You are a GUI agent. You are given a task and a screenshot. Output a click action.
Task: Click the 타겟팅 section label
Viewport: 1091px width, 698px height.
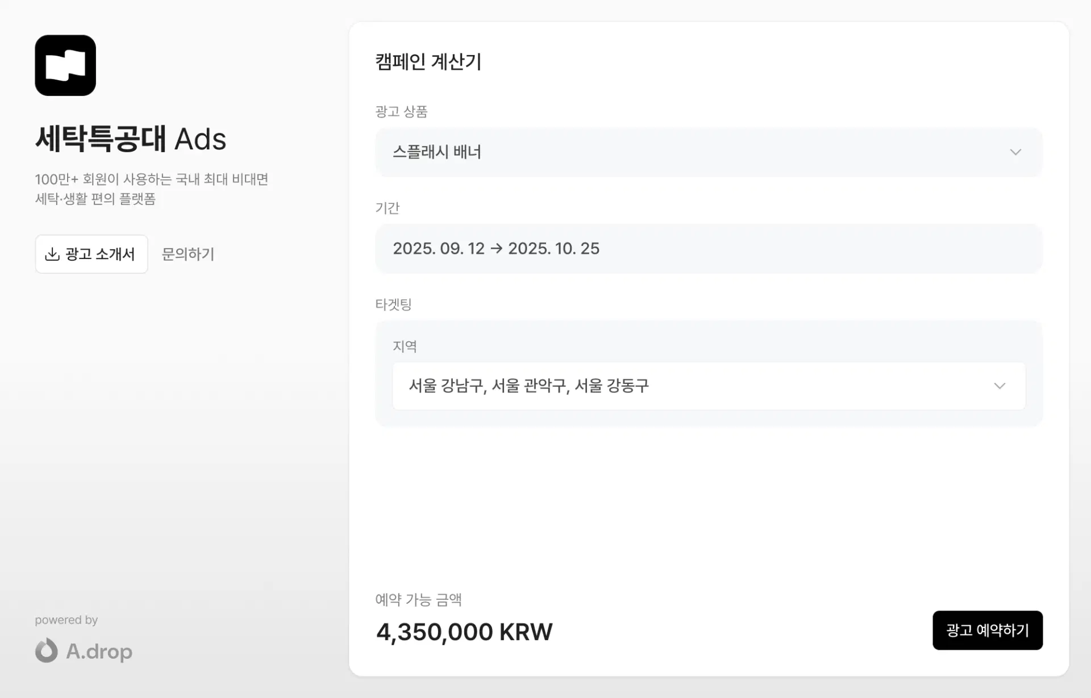click(x=393, y=304)
